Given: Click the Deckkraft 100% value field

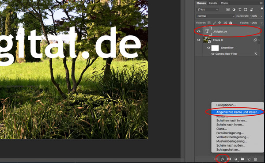Looking at the screenshot, I should [254, 16].
